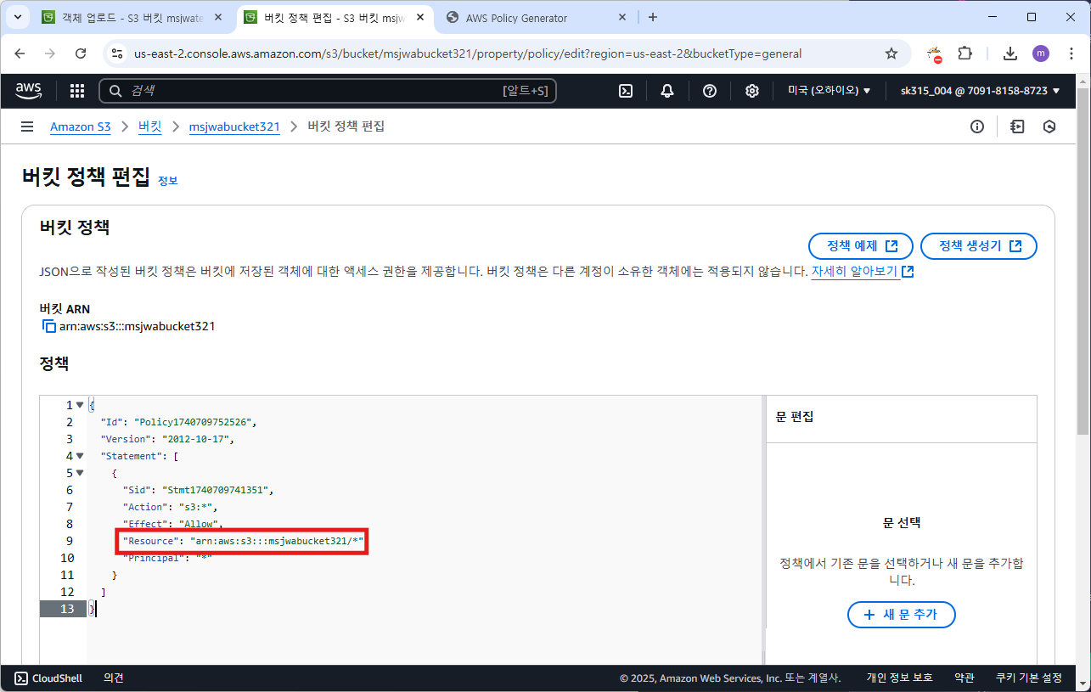This screenshot has height=692, width=1091.
Task: View site information icon in address bar
Action: click(x=118, y=53)
